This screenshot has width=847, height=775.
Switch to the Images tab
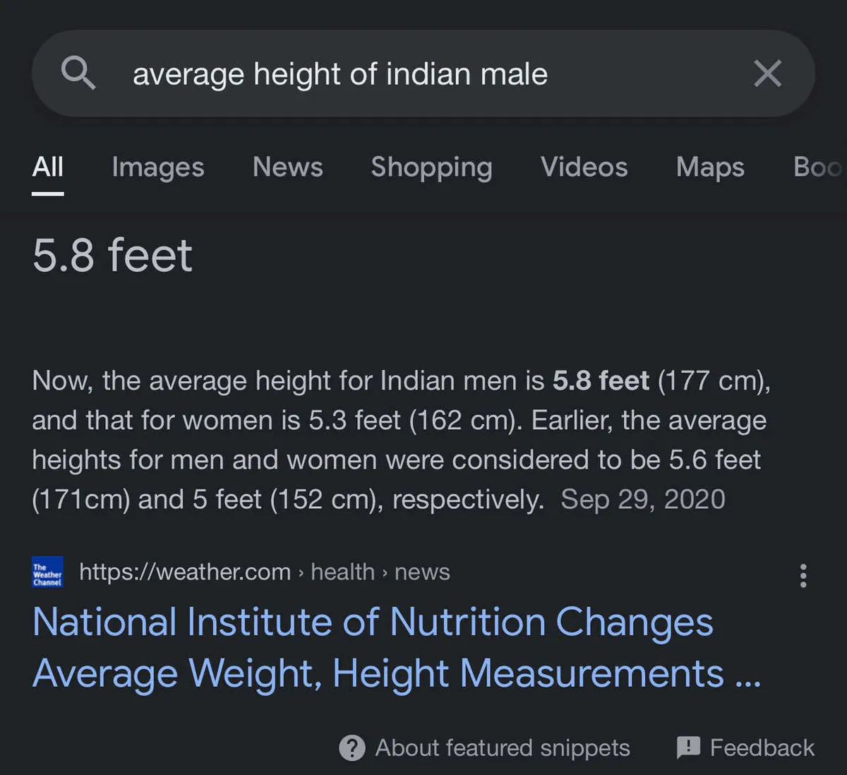click(x=157, y=167)
